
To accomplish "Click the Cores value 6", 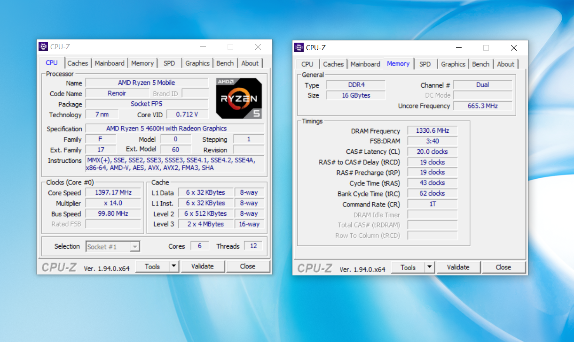I will (200, 246).
